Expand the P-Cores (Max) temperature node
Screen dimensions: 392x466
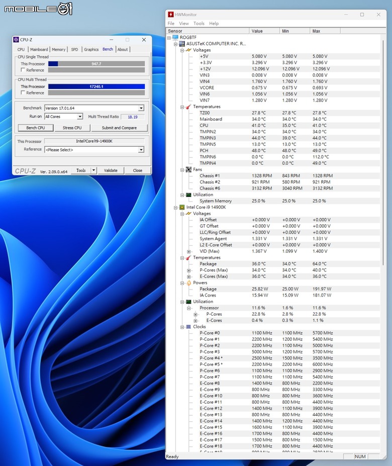(189, 270)
